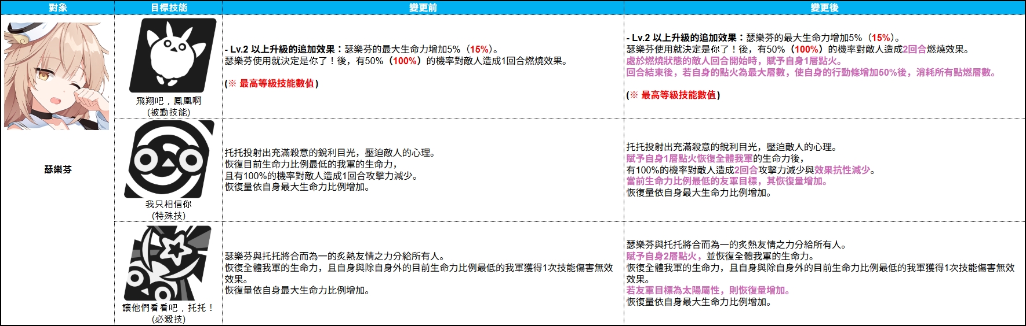The height and width of the screenshot is (326, 1026).
Task: Click the pink line 若友軍目標為太陽屬性，則恢復量增加
Action: [x=708, y=290]
